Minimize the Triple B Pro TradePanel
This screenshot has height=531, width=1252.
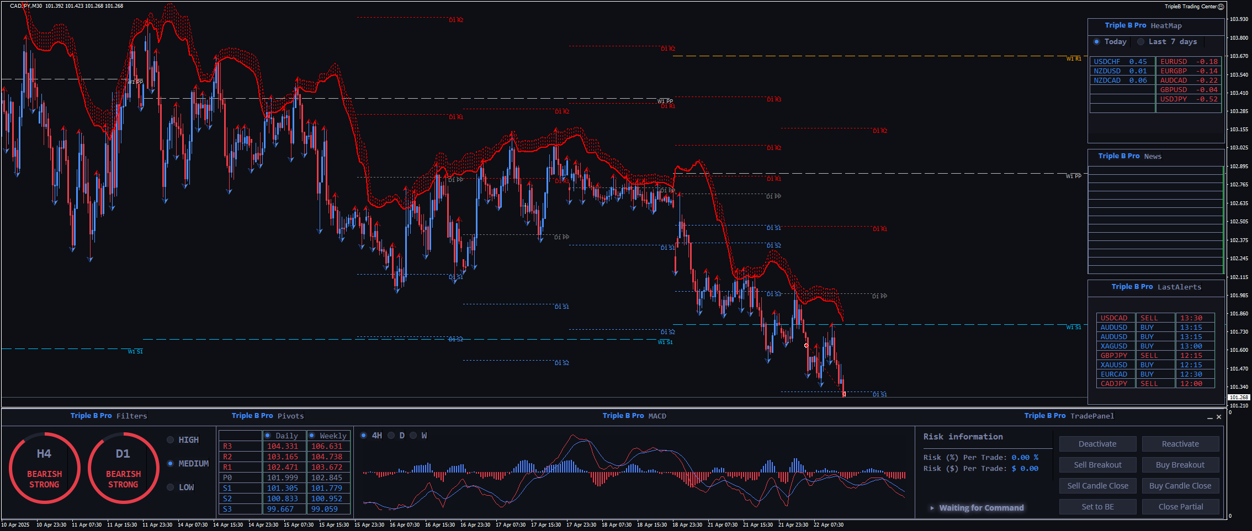(1210, 417)
